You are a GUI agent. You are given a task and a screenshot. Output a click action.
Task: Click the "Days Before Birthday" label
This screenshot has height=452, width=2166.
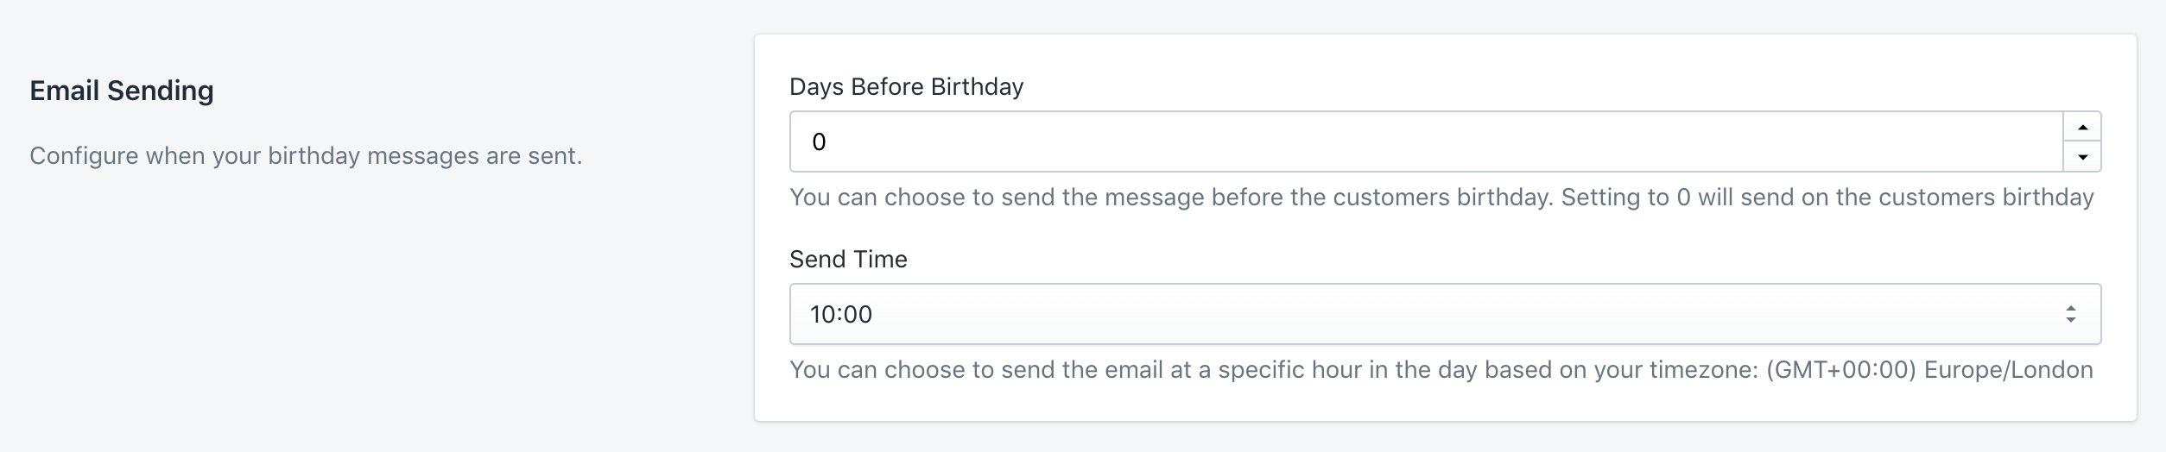tap(906, 87)
